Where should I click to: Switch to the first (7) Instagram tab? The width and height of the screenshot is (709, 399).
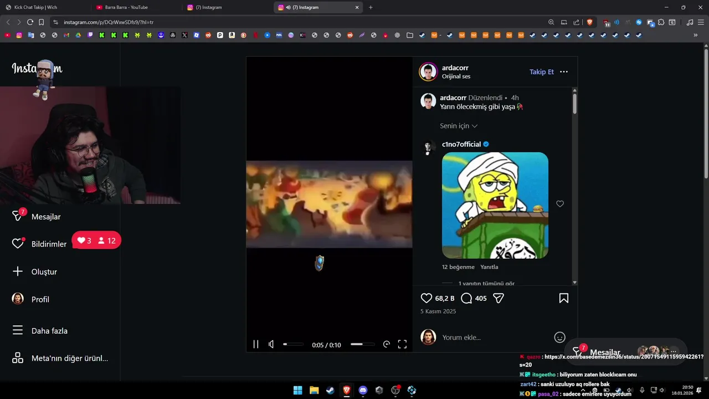tap(227, 7)
